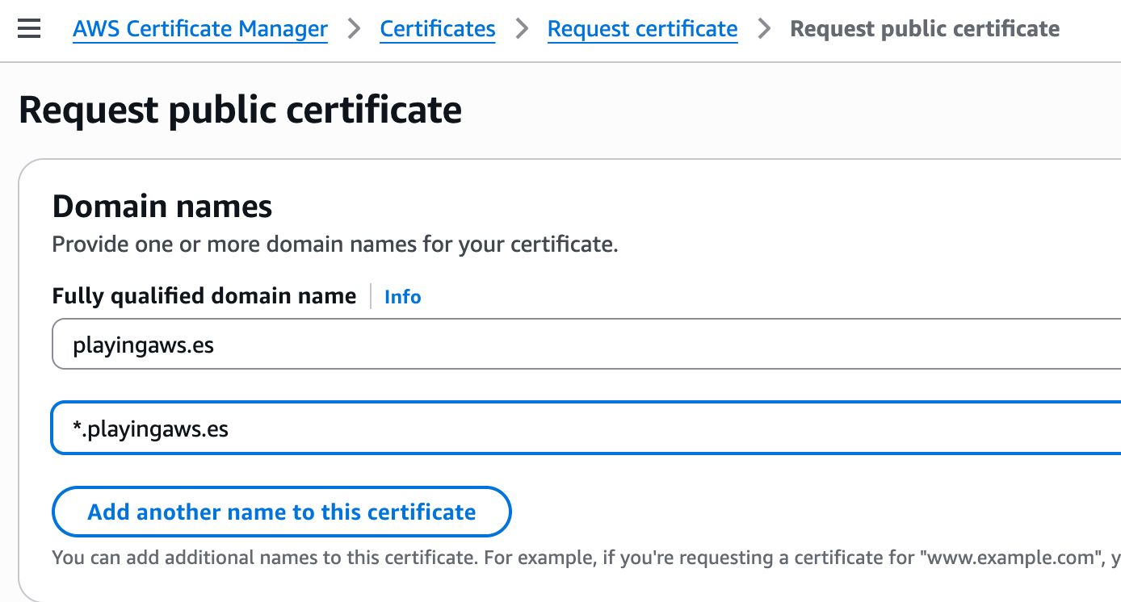Click the Request public certificate page heading
The height and width of the screenshot is (602, 1121).
[240, 110]
